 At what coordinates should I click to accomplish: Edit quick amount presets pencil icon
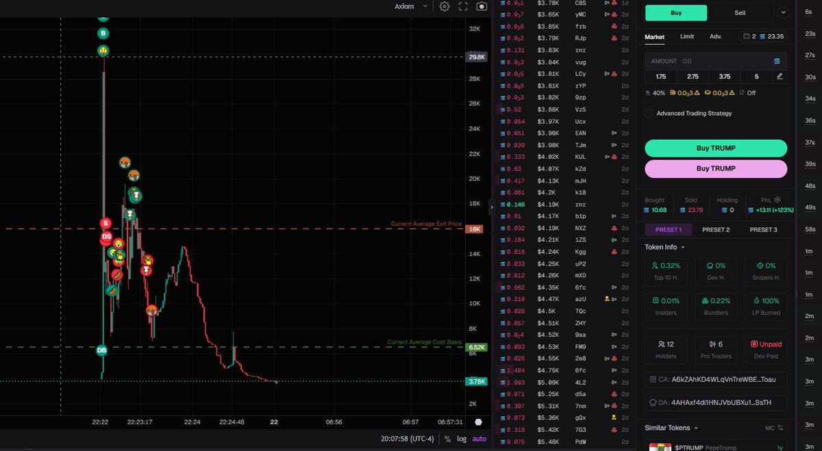click(780, 77)
